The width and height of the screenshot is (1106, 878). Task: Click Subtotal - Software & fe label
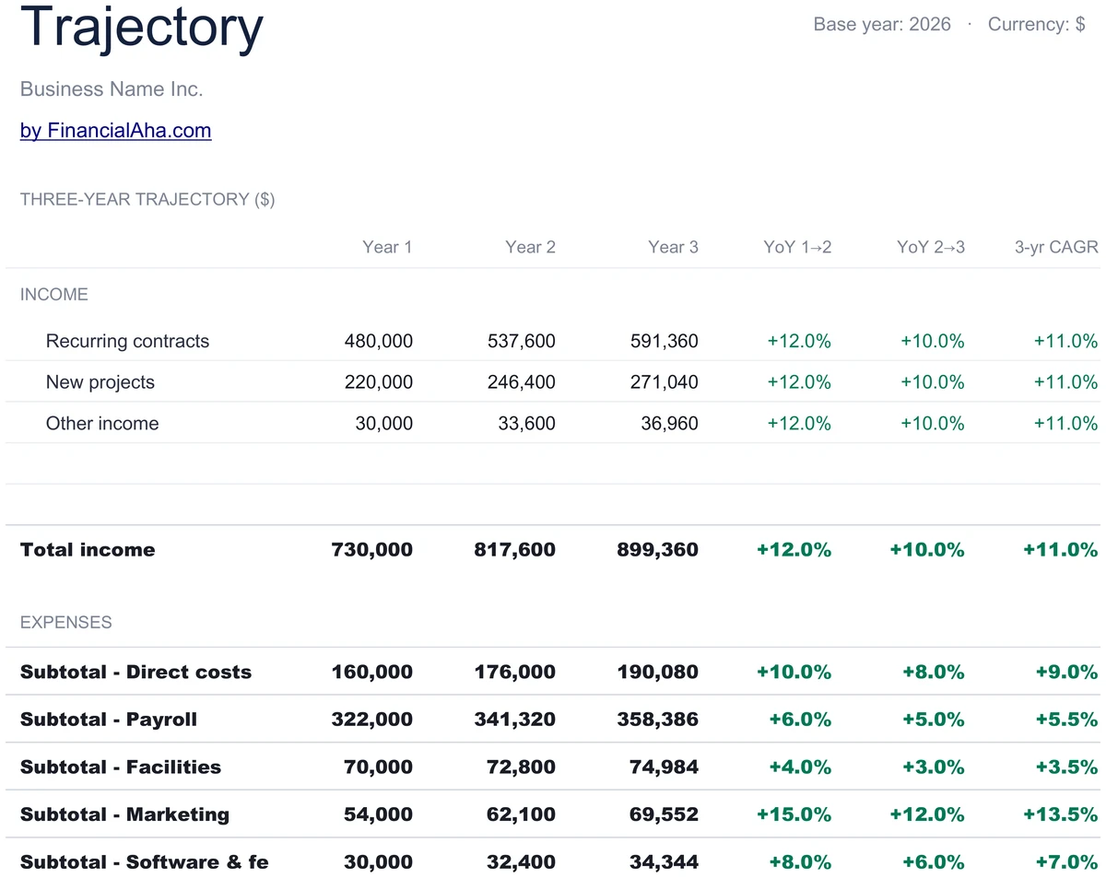[x=145, y=862]
